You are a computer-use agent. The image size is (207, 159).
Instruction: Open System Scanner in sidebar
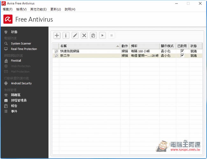point(21,44)
